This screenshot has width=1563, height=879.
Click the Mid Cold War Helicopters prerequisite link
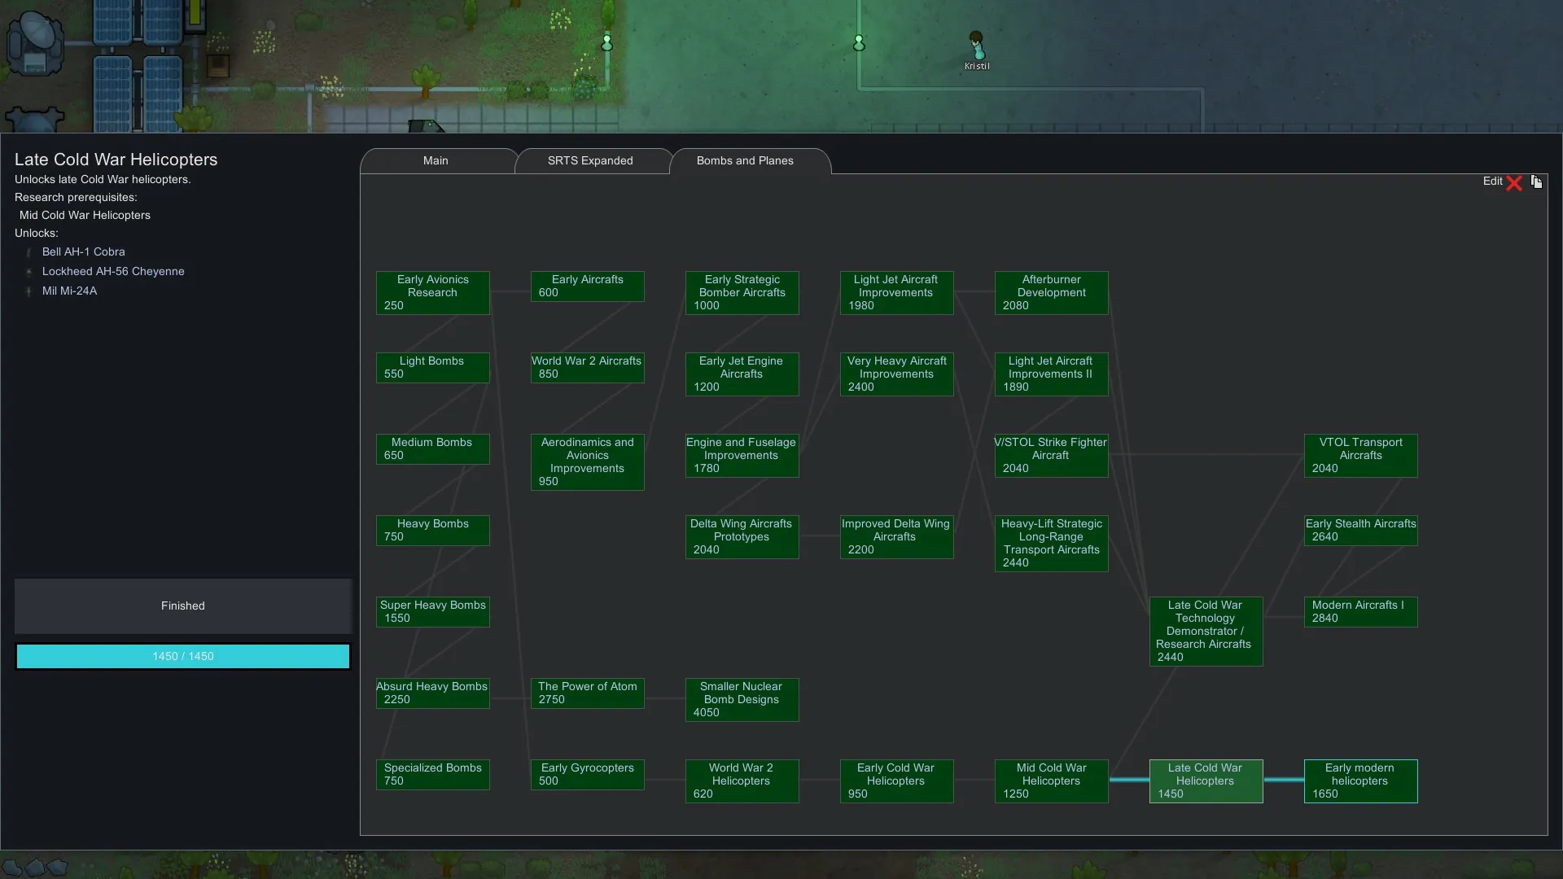tap(85, 216)
